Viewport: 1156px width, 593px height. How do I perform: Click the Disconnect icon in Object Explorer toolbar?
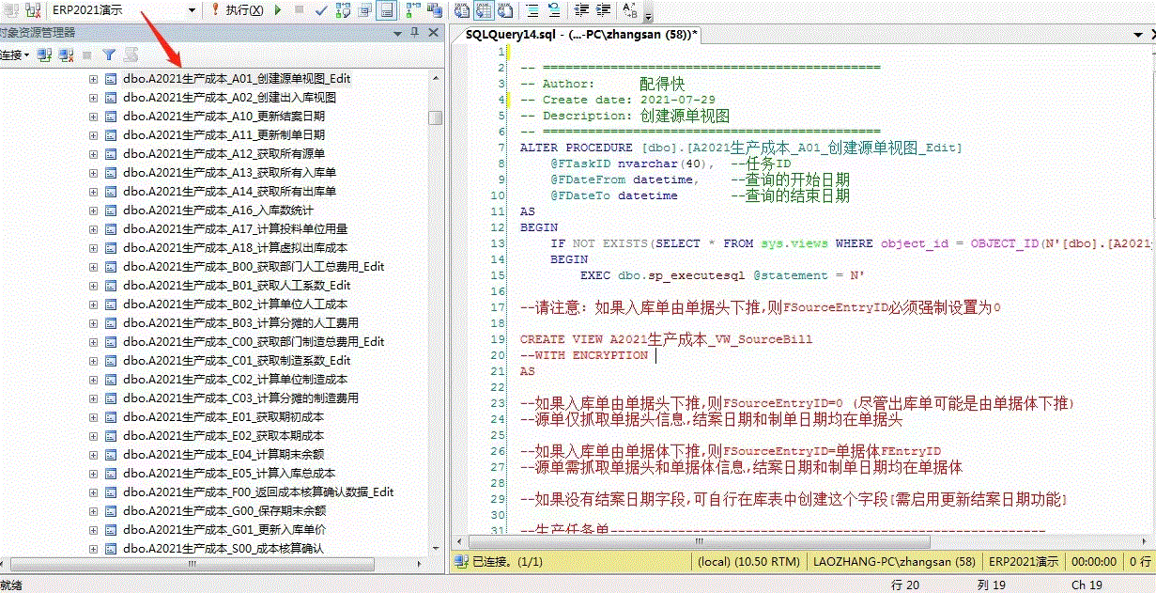pyautogui.click(x=66, y=55)
